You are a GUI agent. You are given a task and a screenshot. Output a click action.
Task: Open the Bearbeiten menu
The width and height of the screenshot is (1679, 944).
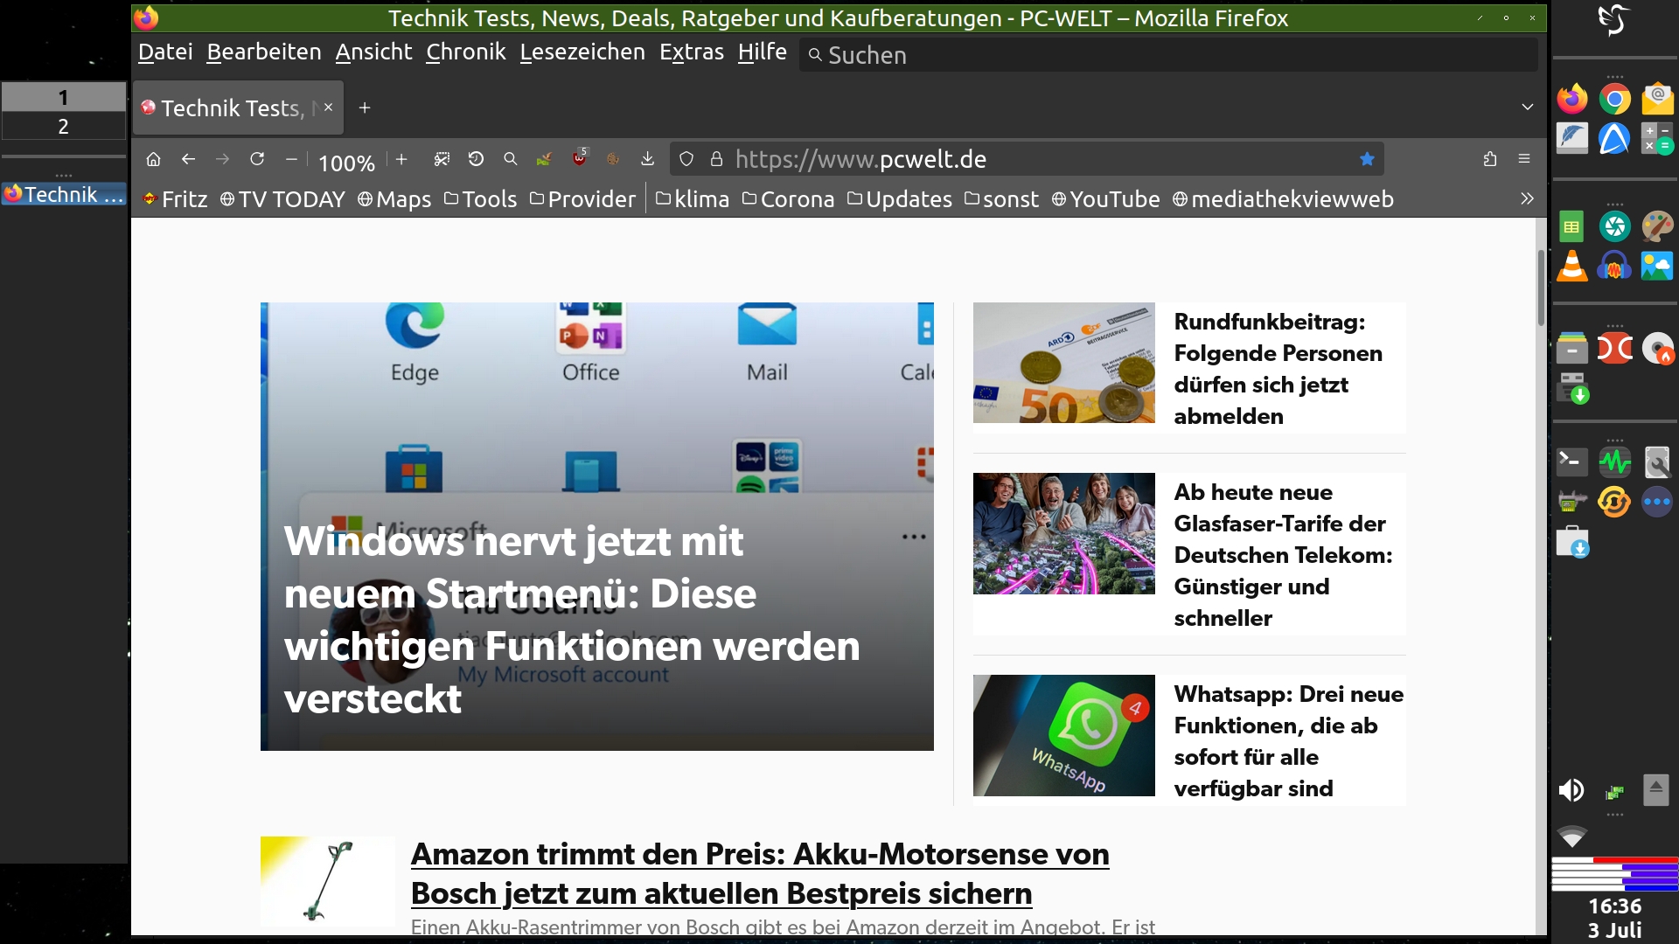pos(264,52)
